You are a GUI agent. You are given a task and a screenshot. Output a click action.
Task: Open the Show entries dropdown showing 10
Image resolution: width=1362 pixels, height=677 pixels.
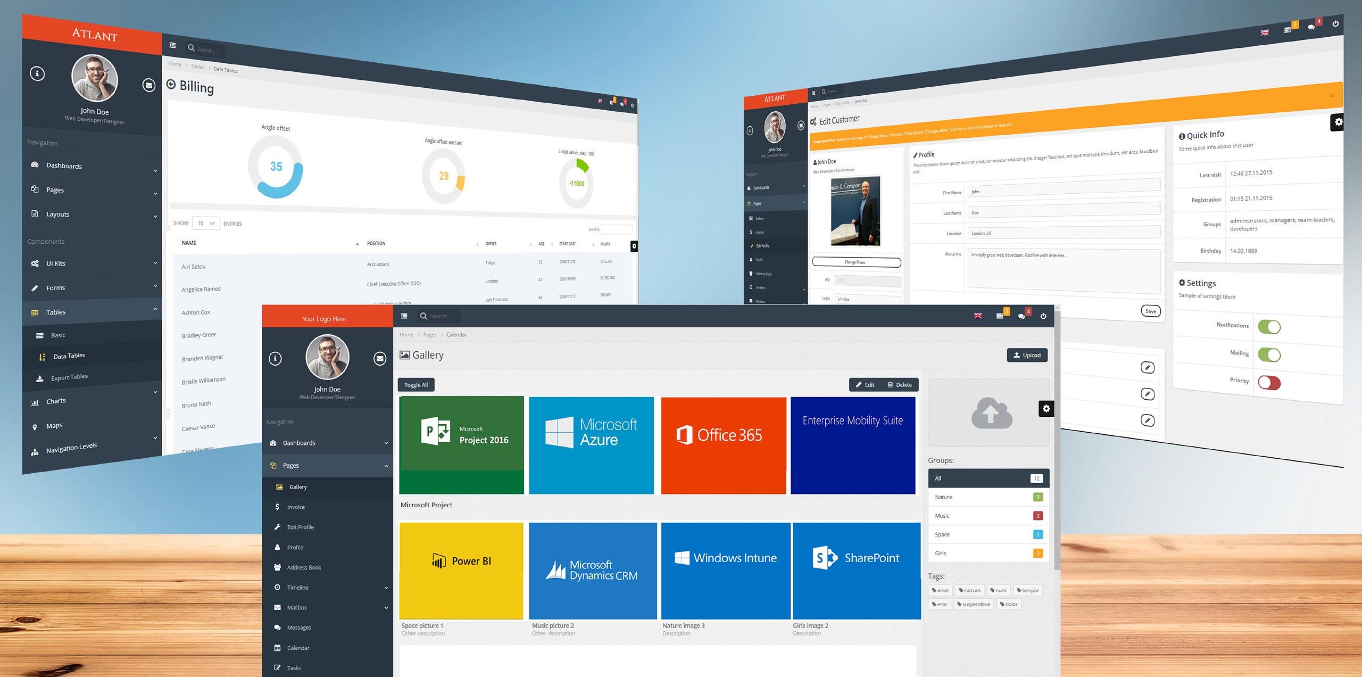tap(206, 224)
